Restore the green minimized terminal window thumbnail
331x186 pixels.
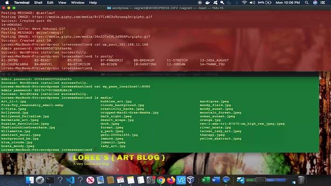point(250,180)
